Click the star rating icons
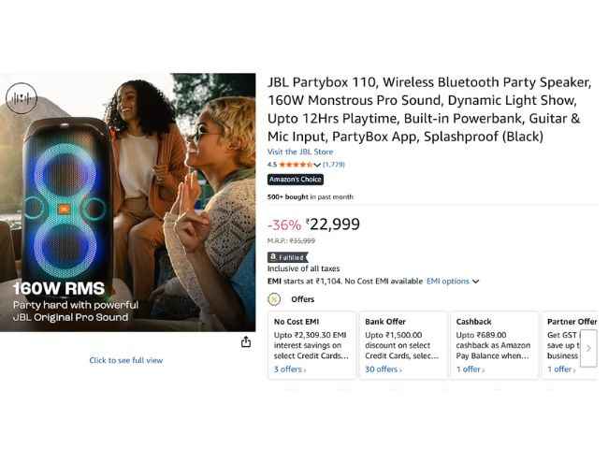 296,165
